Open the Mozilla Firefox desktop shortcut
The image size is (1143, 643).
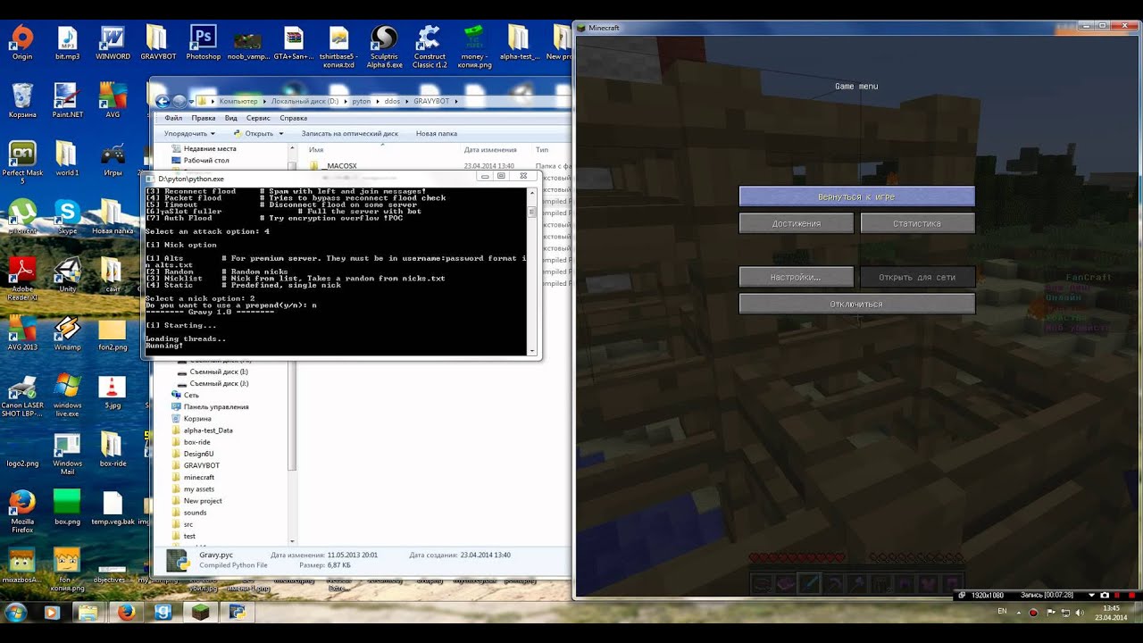[x=22, y=511]
